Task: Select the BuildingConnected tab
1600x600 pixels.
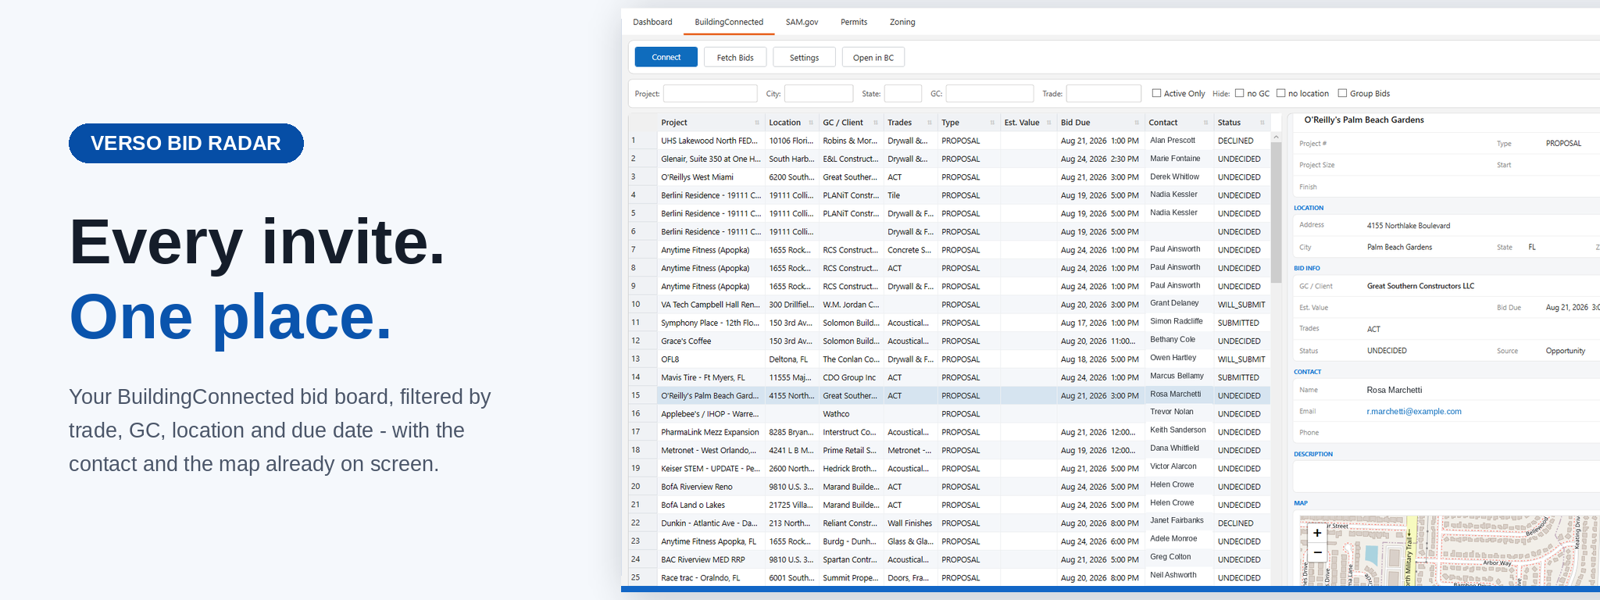Action: (729, 22)
